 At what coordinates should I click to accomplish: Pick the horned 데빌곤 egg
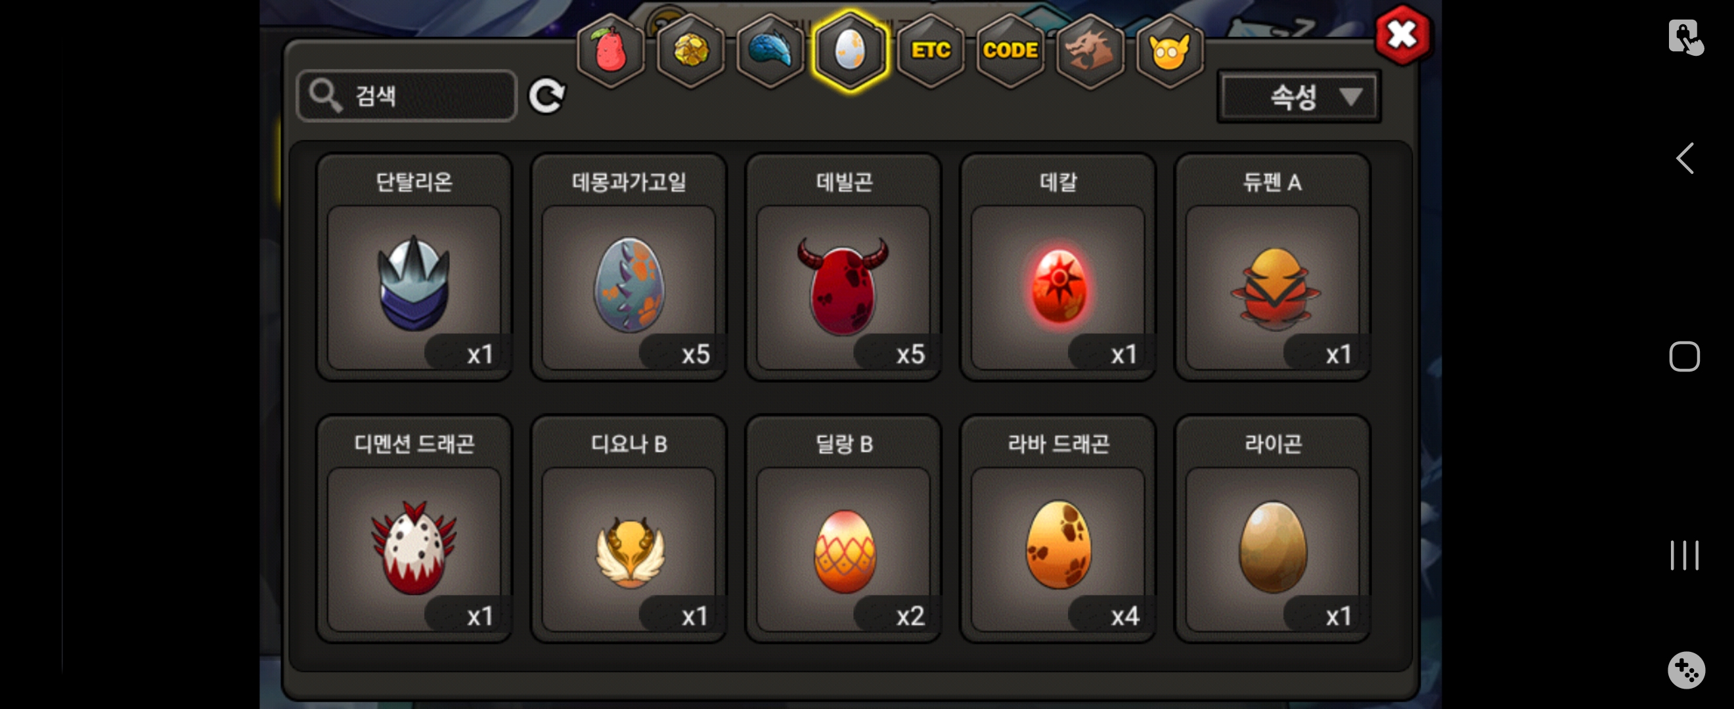point(843,267)
